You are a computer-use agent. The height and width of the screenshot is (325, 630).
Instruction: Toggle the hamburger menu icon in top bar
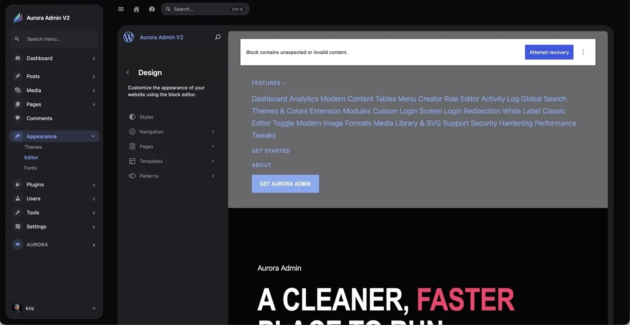click(x=121, y=9)
